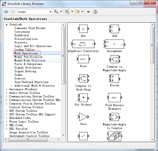
Task: Click the blocks panel vertical scrollbar thumb
Action: tap(152, 45)
